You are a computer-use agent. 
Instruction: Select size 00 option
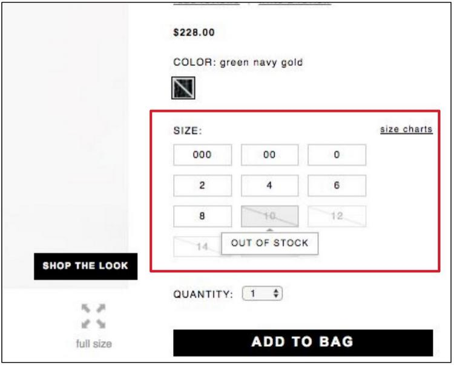269,155
